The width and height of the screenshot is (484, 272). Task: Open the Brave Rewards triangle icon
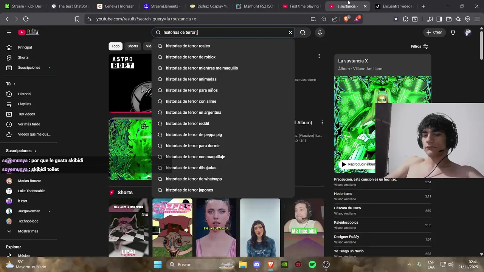[357, 19]
